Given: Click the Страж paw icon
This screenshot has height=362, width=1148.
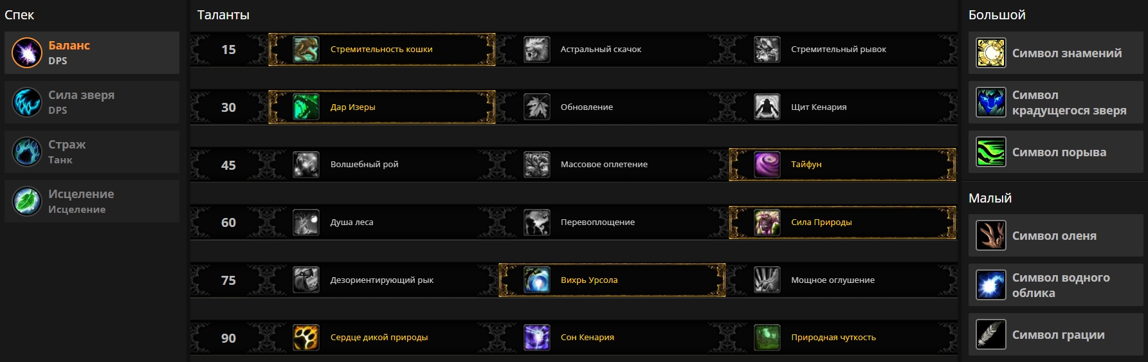Looking at the screenshot, I should 27,152.
